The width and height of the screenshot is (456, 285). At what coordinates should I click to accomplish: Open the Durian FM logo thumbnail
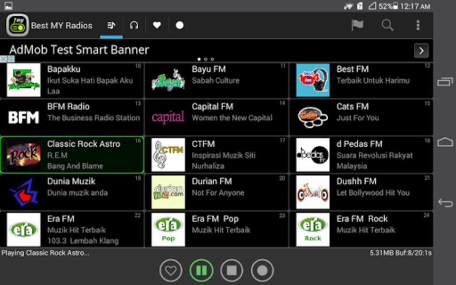tap(168, 192)
